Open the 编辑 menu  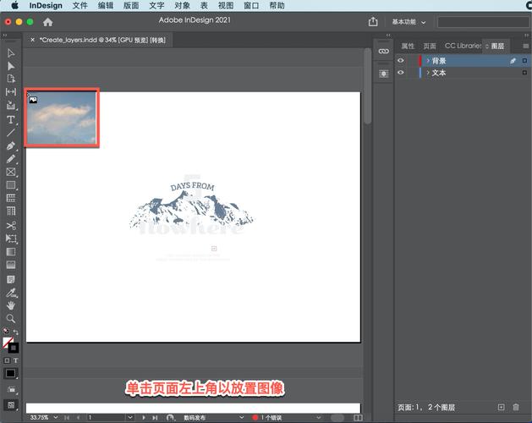[x=106, y=5]
